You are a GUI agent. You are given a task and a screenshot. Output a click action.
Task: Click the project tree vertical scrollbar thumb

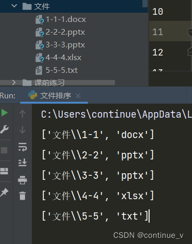coord(145,4)
